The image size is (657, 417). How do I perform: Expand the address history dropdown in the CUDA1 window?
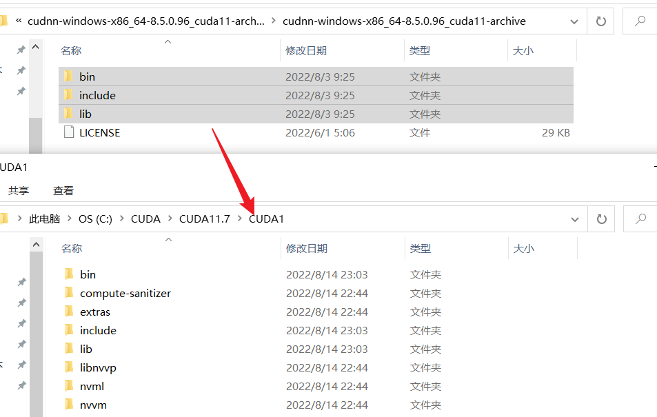tap(575, 219)
